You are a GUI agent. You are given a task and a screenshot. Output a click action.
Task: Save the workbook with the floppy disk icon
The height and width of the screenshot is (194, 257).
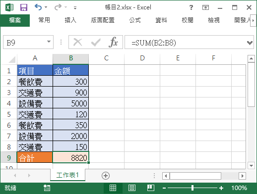(24, 7)
